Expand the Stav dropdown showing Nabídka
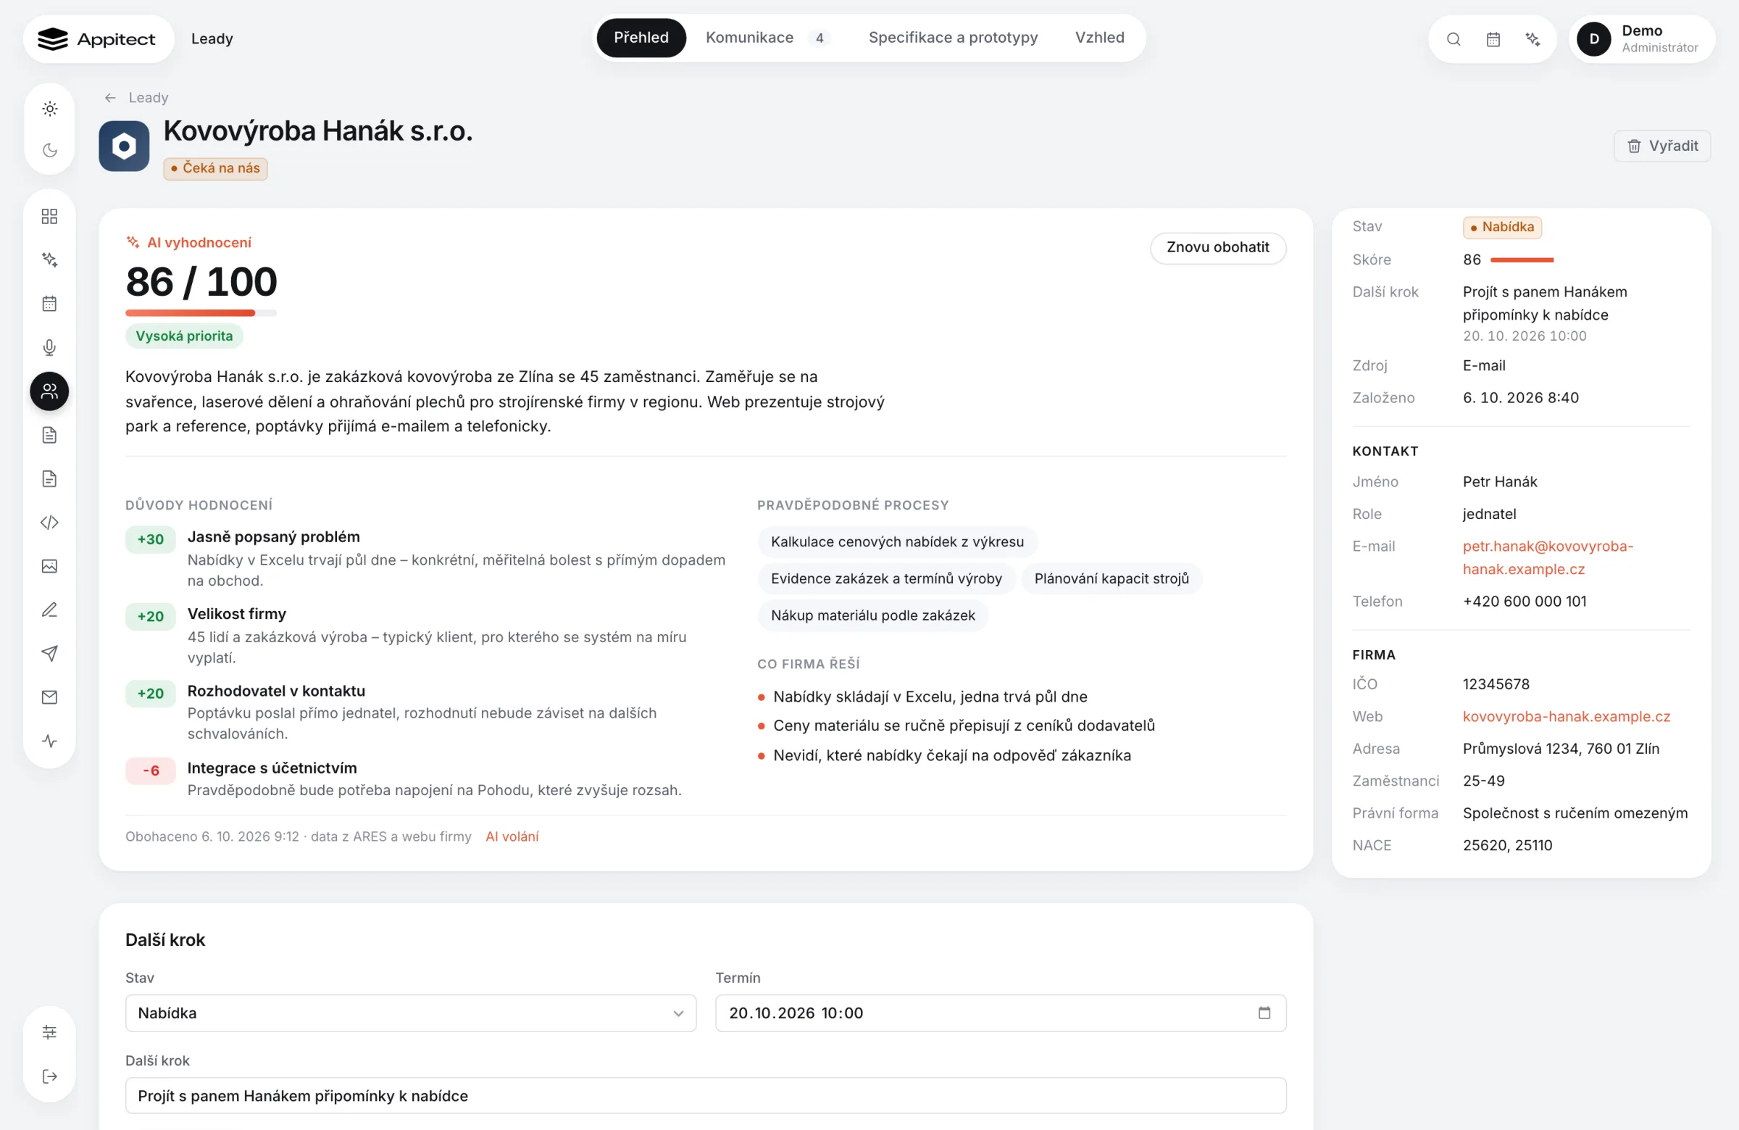 tap(411, 1013)
